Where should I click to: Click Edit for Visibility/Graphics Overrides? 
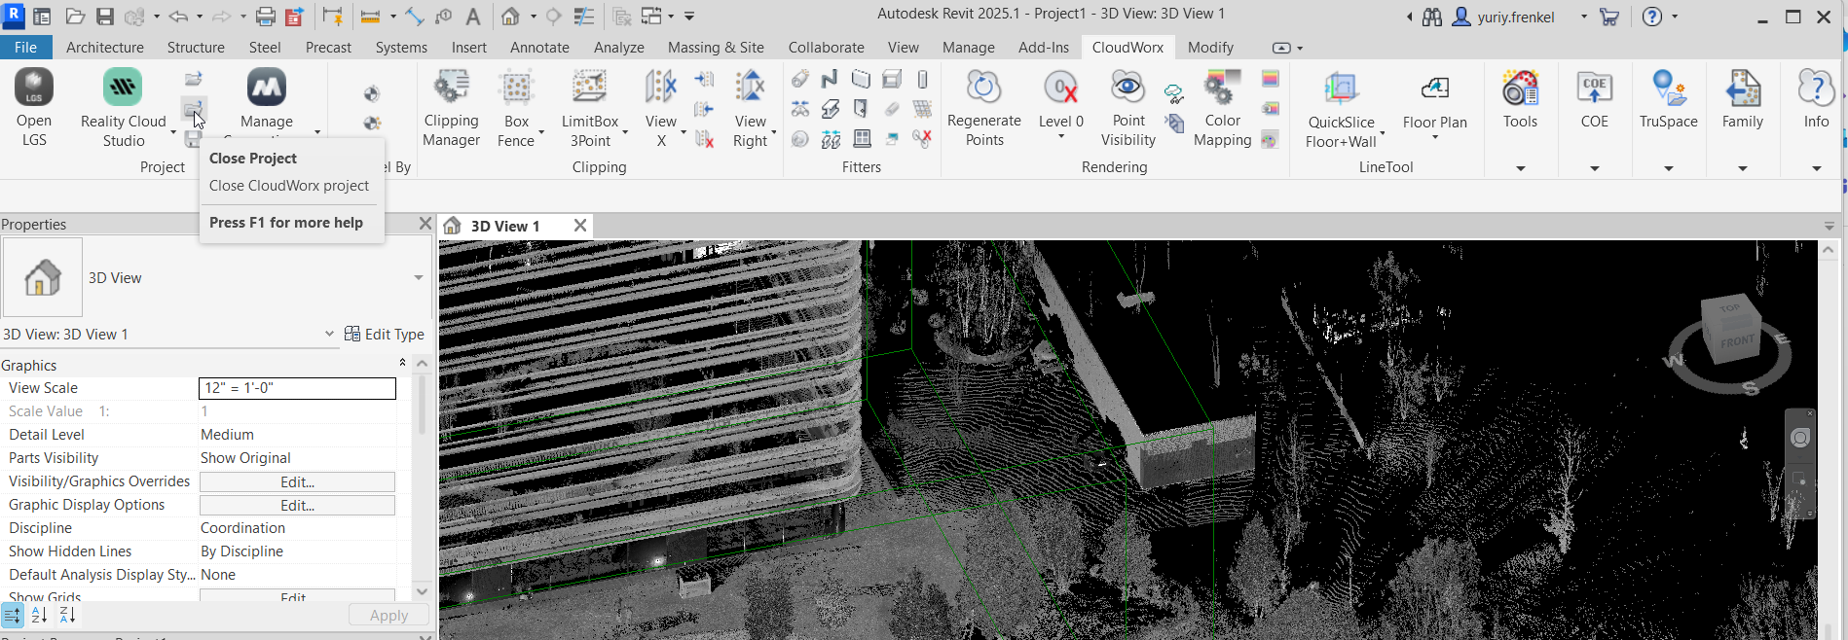[x=297, y=482]
